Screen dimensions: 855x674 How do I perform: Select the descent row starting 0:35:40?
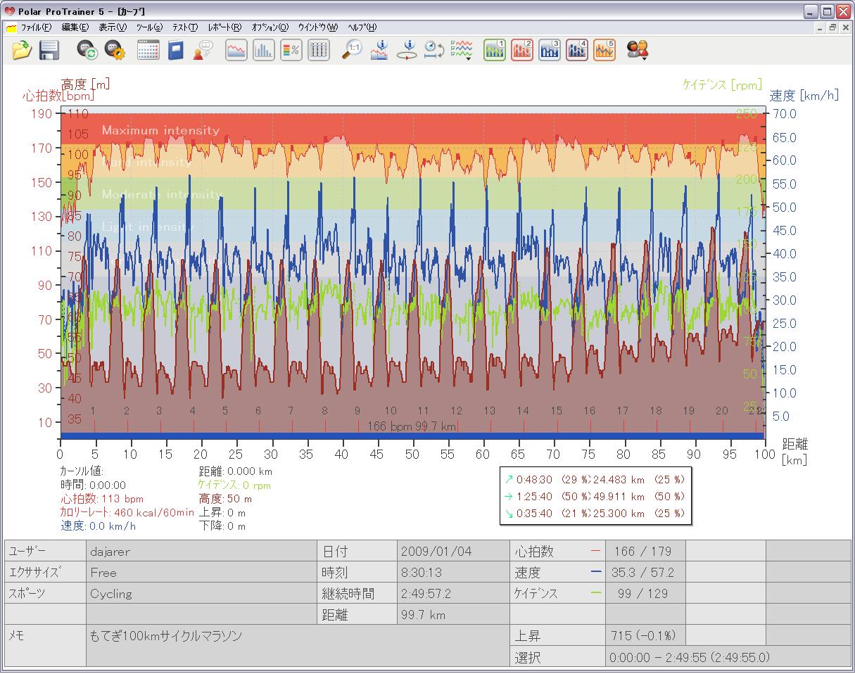(x=594, y=513)
